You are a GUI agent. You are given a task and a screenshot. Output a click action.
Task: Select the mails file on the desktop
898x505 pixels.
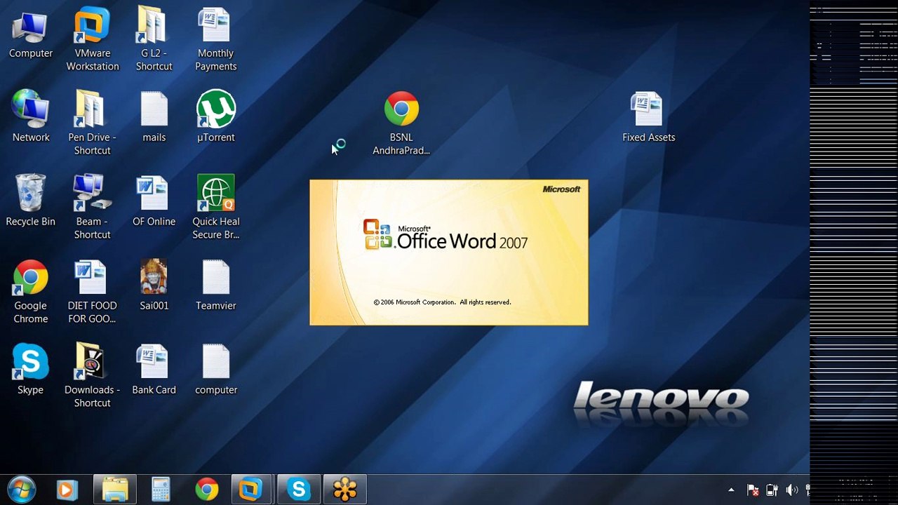click(x=154, y=117)
